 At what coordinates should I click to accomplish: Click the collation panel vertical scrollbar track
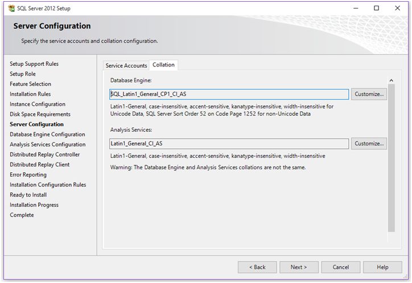[x=391, y=170]
